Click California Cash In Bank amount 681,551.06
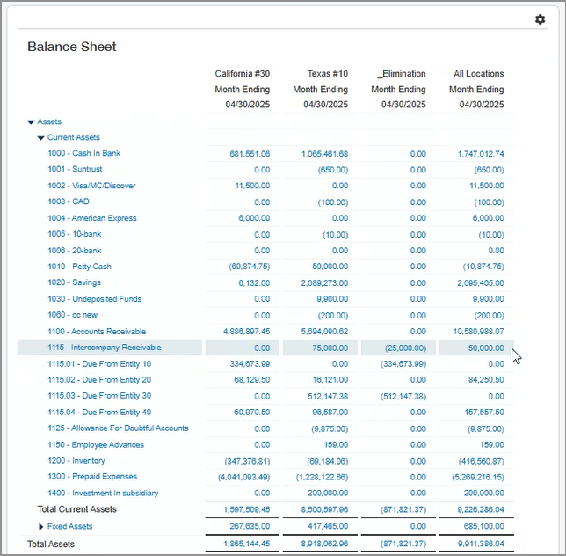The height and width of the screenshot is (556, 566). pos(250,154)
